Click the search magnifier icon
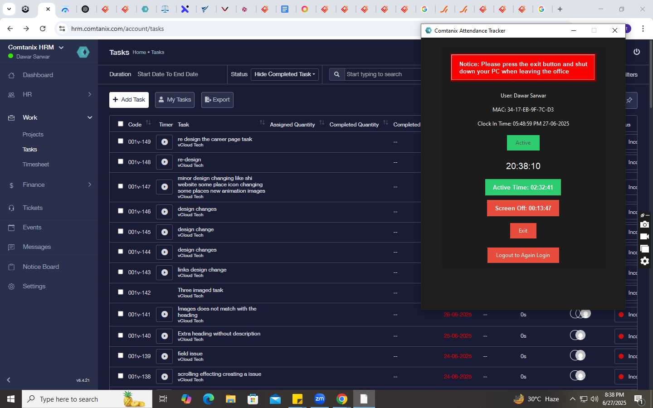 pos(336,74)
